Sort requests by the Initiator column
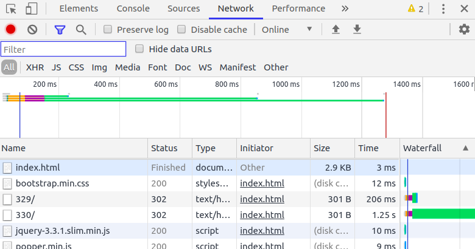Image resolution: width=475 pixels, height=249 pixels. tap(273, 148)
